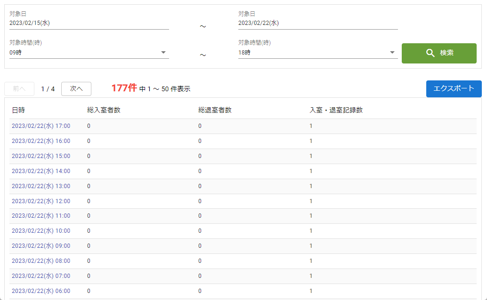Click the disabled 前へ previous button
This screenshot has width=487, height=300.
(x=19, y=89)
